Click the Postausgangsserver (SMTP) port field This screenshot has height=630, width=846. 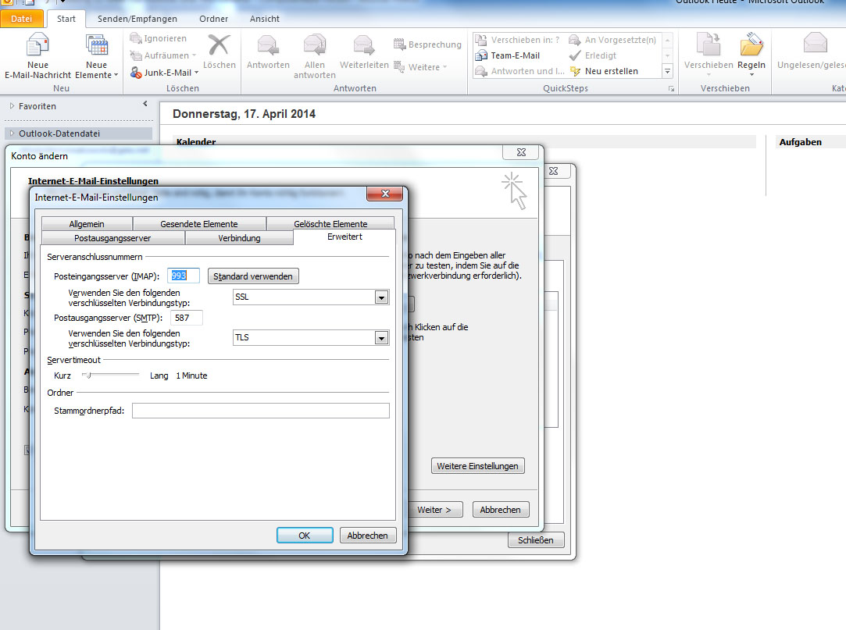tap(187, 319)
